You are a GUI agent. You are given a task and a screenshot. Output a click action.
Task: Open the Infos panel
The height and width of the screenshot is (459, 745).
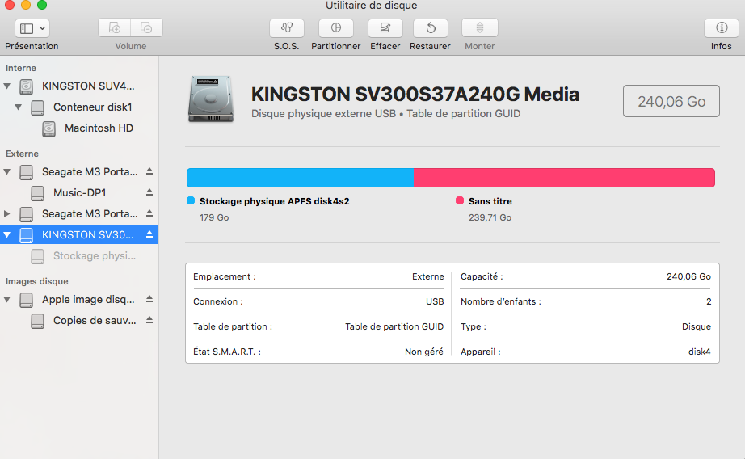tap(722, 28)
